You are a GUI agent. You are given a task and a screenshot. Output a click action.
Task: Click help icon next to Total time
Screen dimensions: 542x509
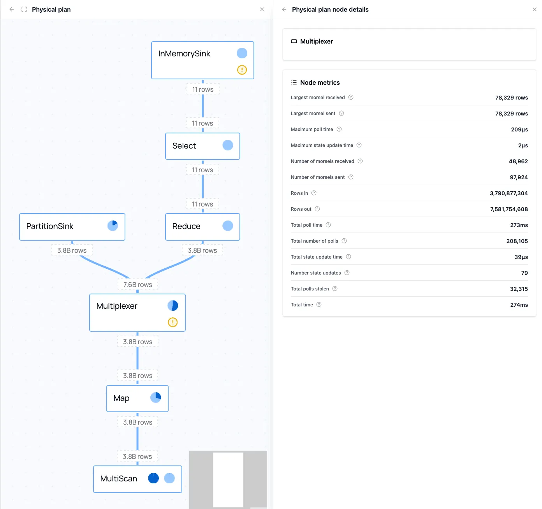click(319, 305)
